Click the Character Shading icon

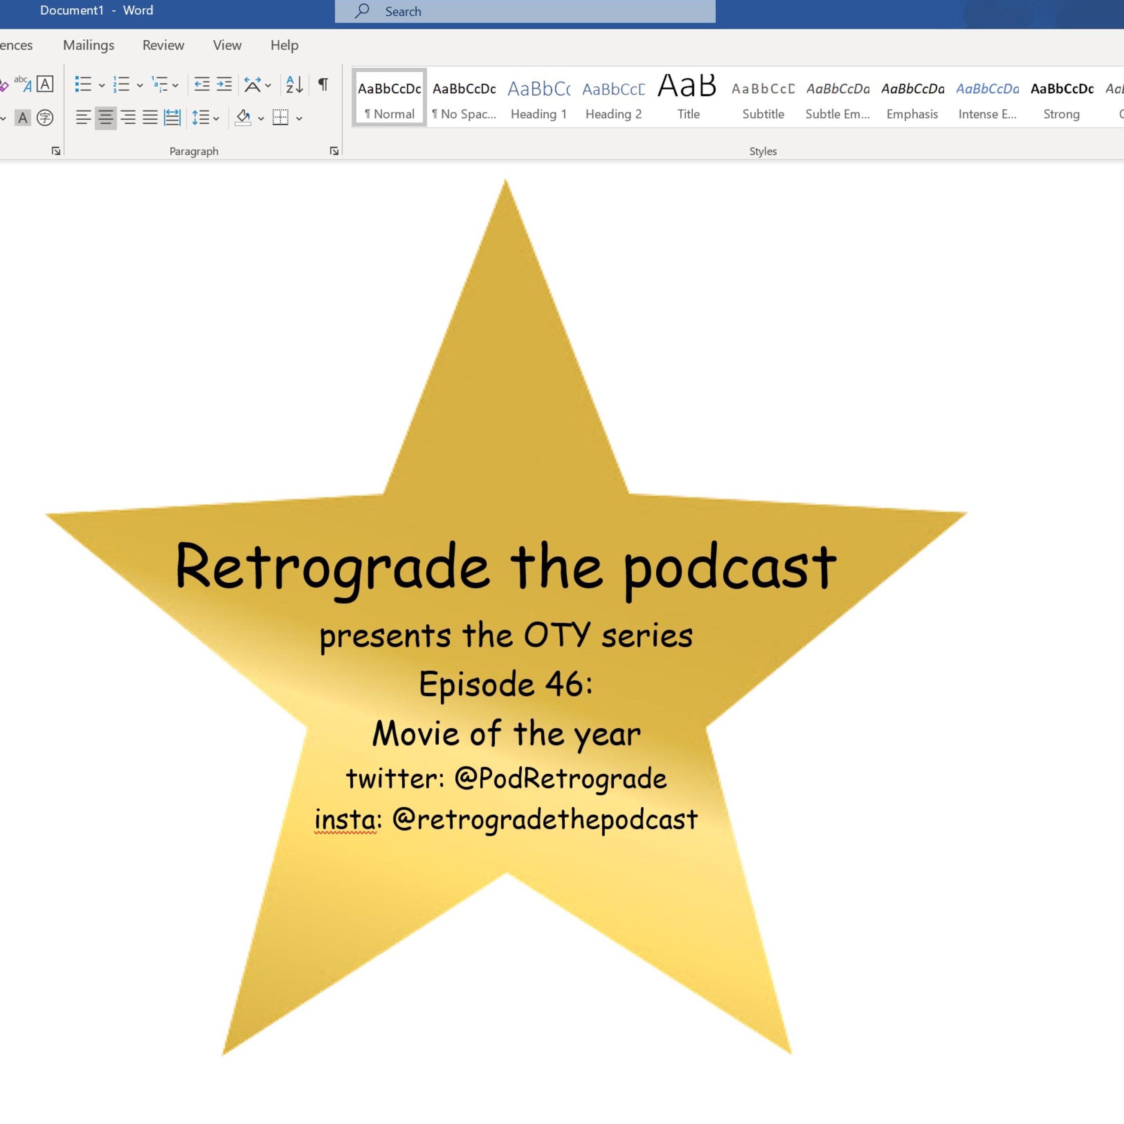point(23,118)
